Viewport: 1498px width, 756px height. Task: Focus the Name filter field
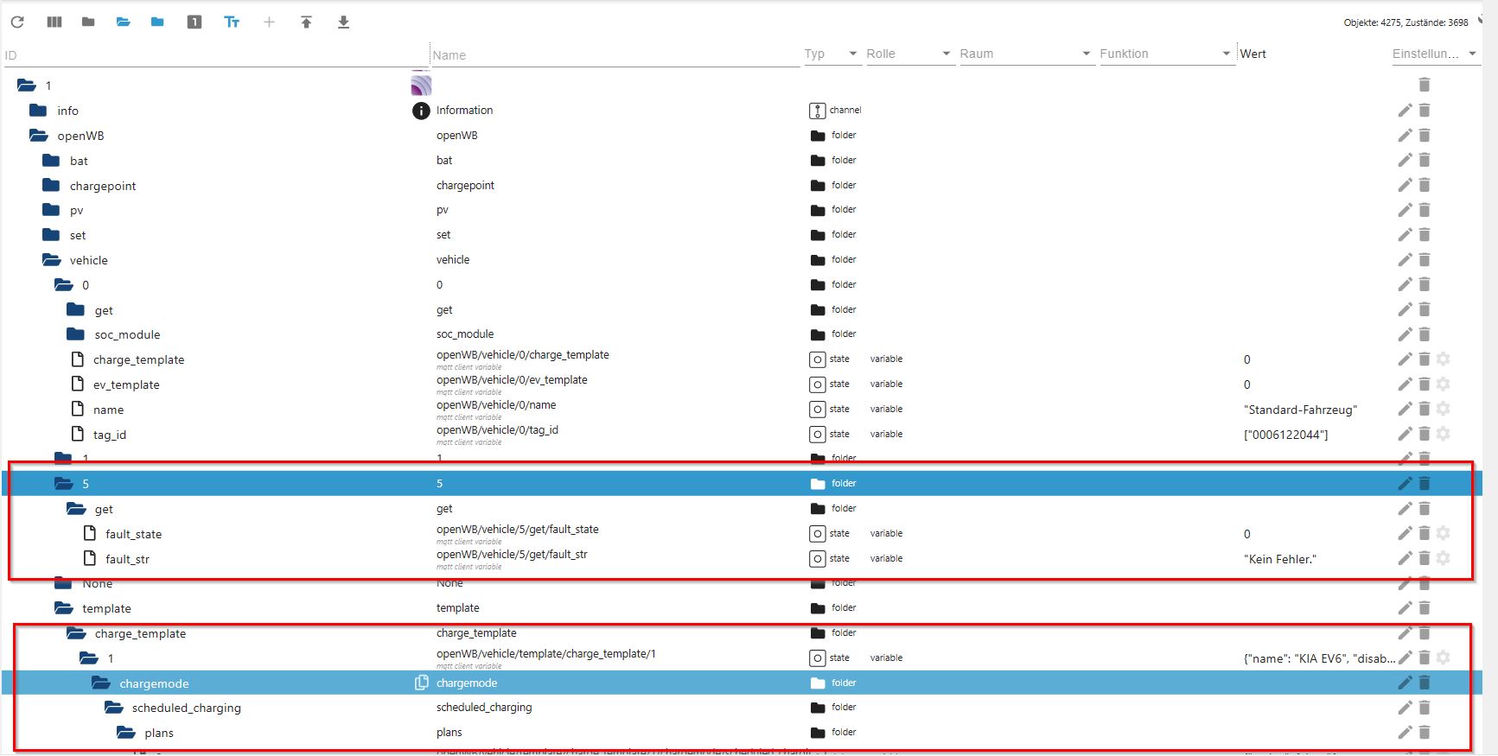(x=615, y=55)
